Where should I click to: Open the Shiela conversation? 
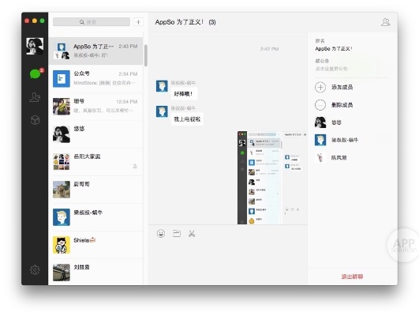[96, 245]
